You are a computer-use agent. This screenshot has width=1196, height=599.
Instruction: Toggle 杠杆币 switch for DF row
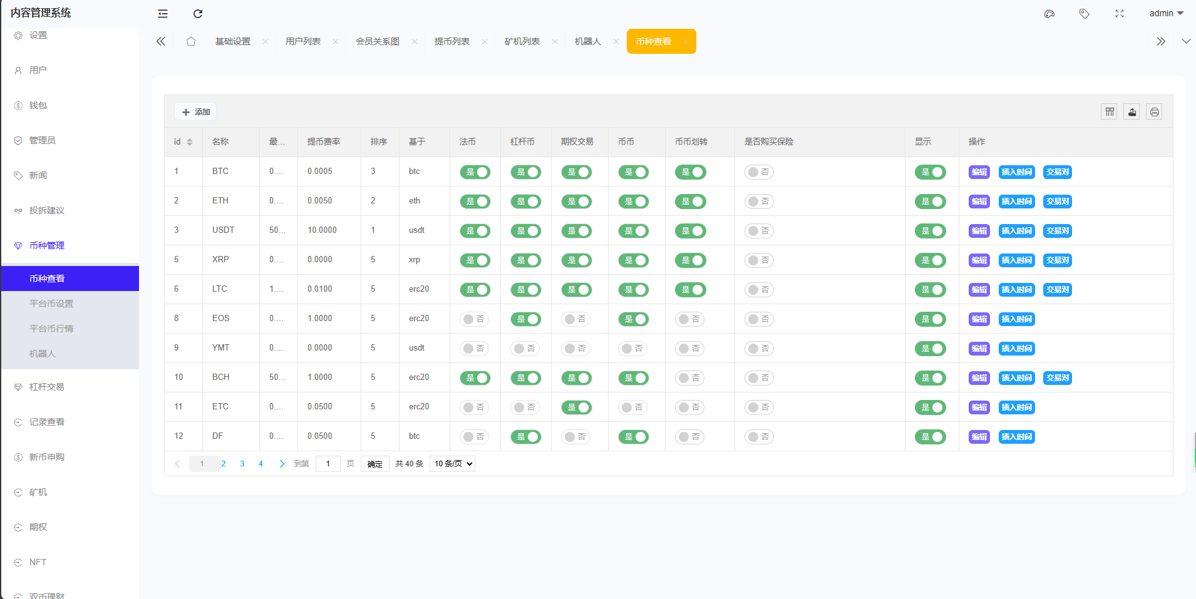tap(526, 437)
